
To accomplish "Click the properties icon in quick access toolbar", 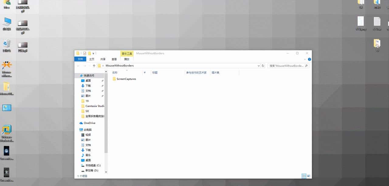I will pyautogui.click(x=84, y=53).
